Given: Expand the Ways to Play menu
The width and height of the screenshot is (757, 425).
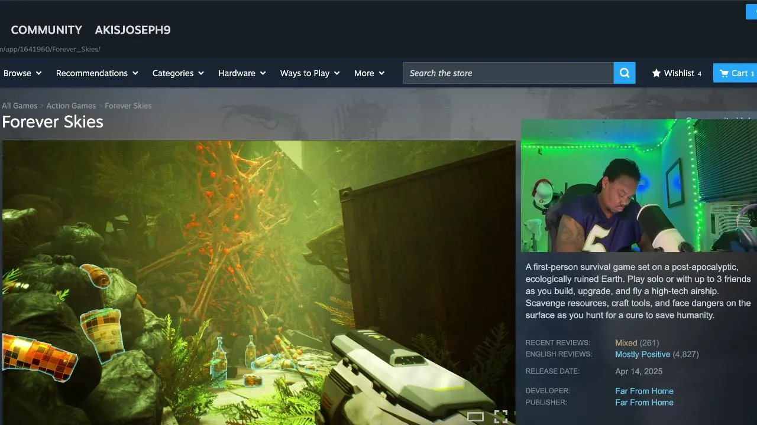Looking at the screenshot, I should 310,73.
